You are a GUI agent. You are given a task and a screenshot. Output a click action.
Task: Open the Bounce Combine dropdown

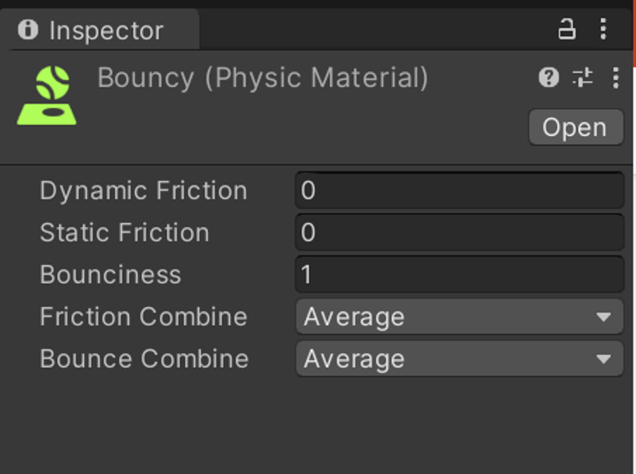pyautogui.click(x=460, y=359)
